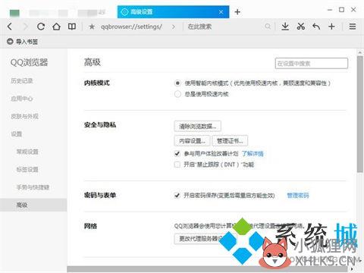Click the address bar go arrow
This screenshot has width=364, height=273.
(174, 27)
